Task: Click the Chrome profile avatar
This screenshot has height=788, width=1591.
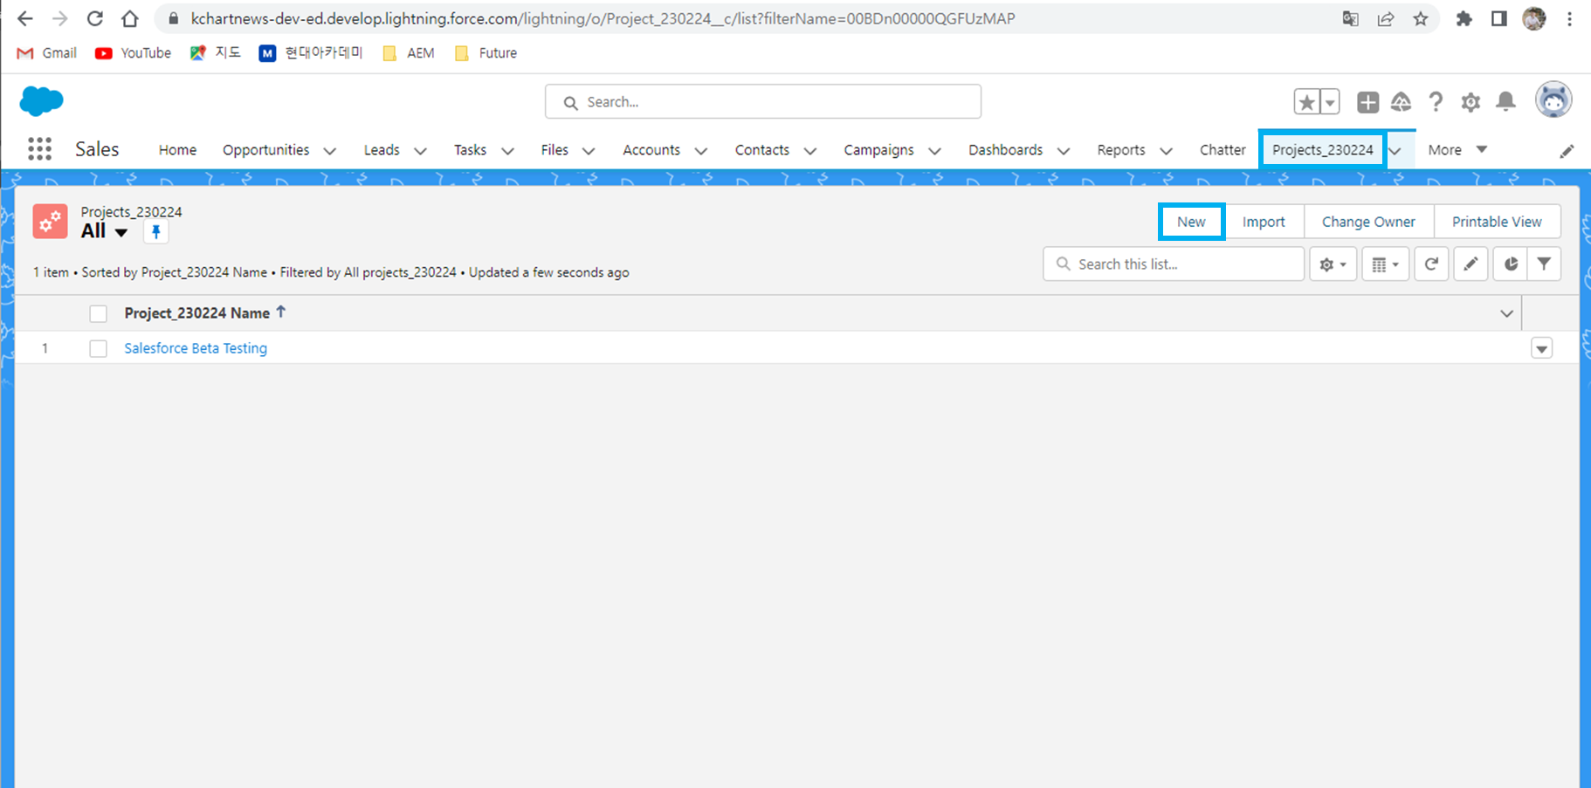Action: 1534,18
